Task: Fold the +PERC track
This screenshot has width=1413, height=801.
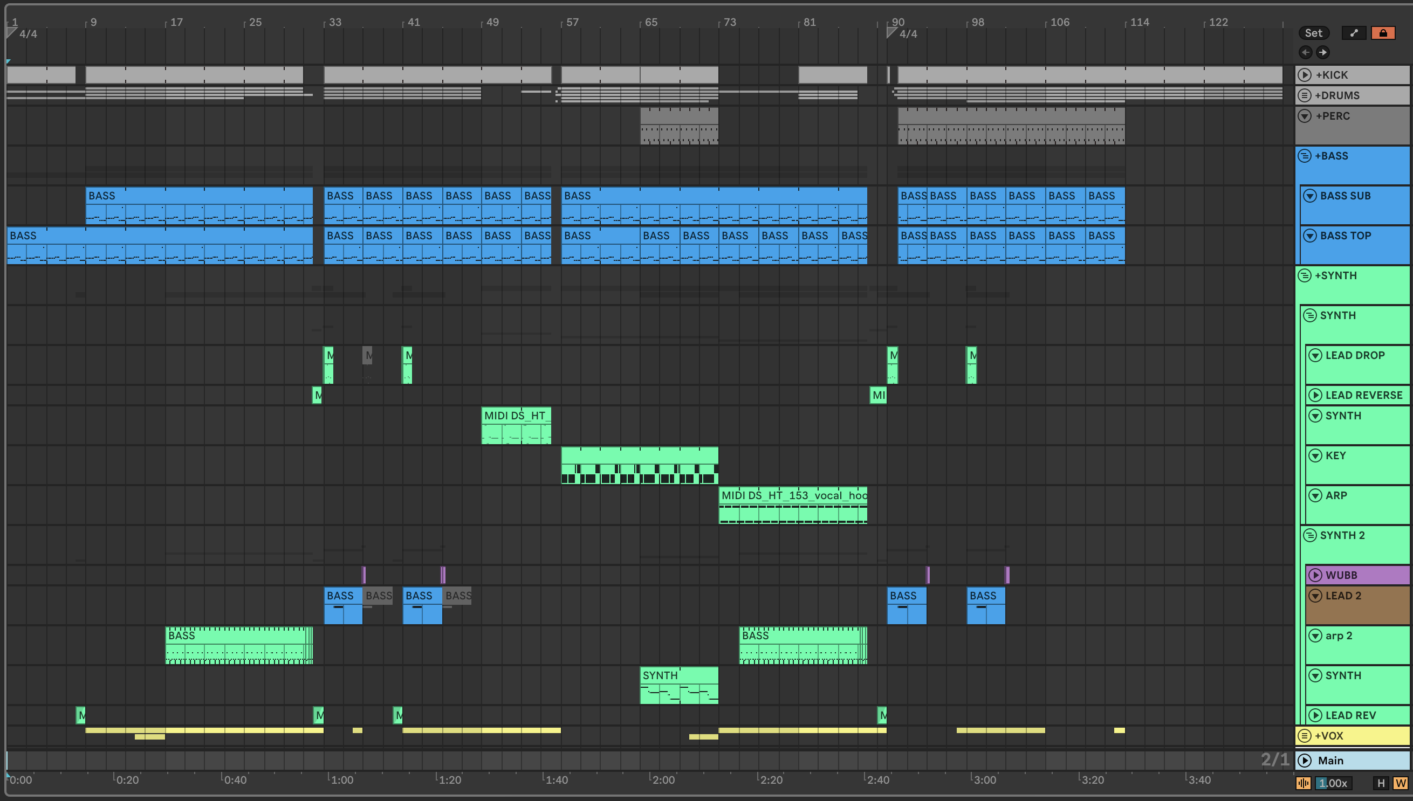Action: 1304,116
